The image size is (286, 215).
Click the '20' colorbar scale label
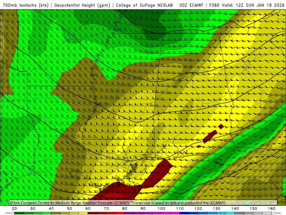click(x=14, y=209)
